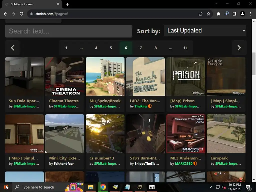This screenshot has width=256, height=192.
Task: Go to next page arrow
Action: pos(239,48)
